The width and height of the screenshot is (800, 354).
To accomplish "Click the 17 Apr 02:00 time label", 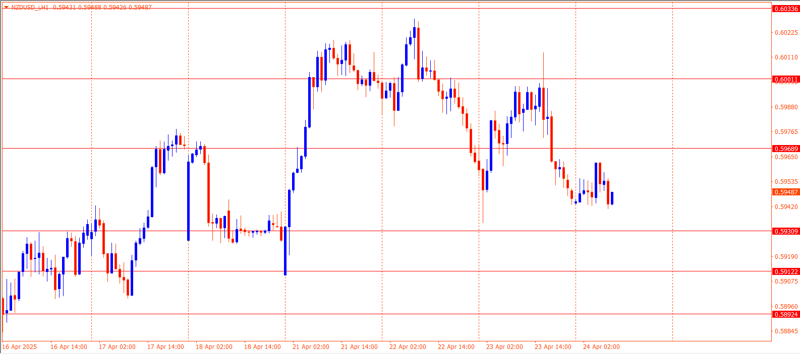I will (x=117, y=347).
